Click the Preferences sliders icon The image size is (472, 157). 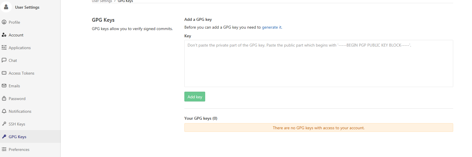(x=4, y=149)
